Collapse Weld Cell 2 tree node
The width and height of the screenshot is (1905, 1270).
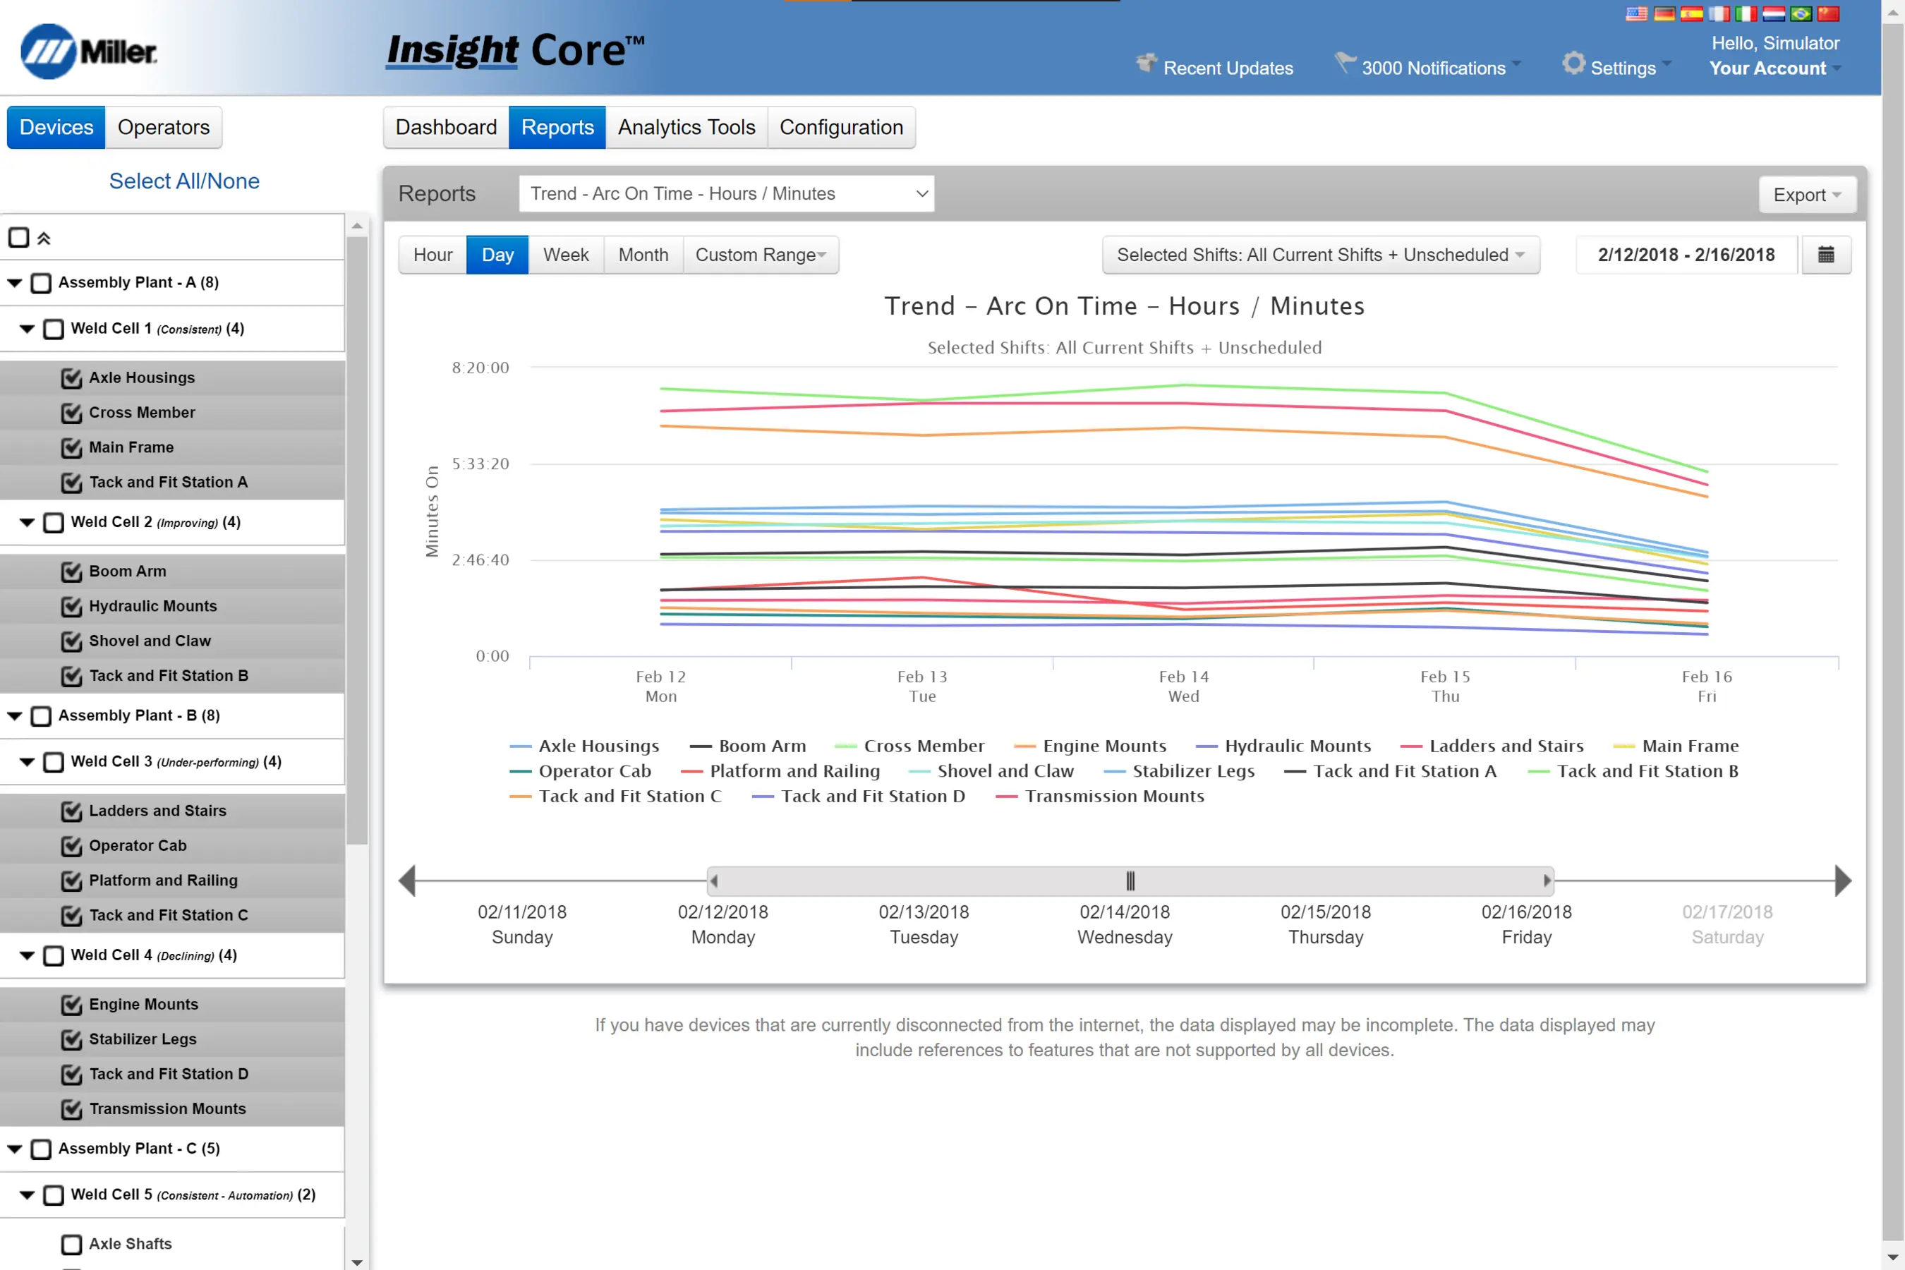(27, 522)
